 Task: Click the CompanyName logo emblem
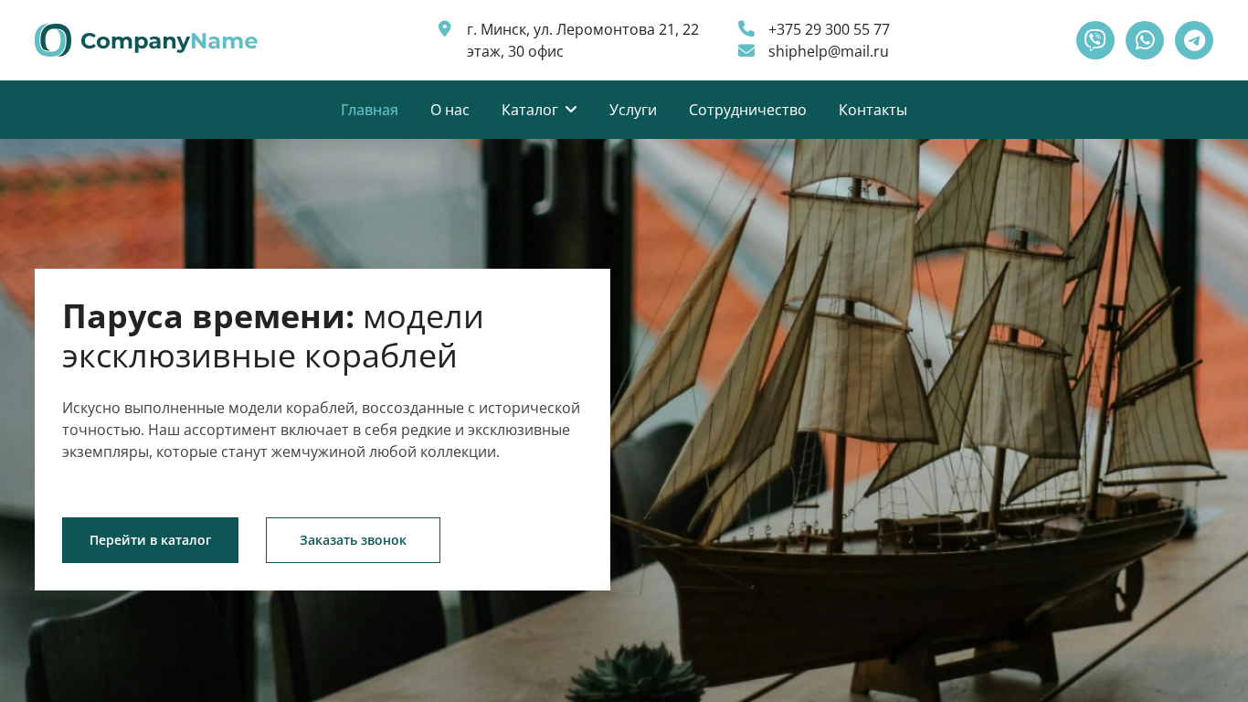[x=53, y=40]
